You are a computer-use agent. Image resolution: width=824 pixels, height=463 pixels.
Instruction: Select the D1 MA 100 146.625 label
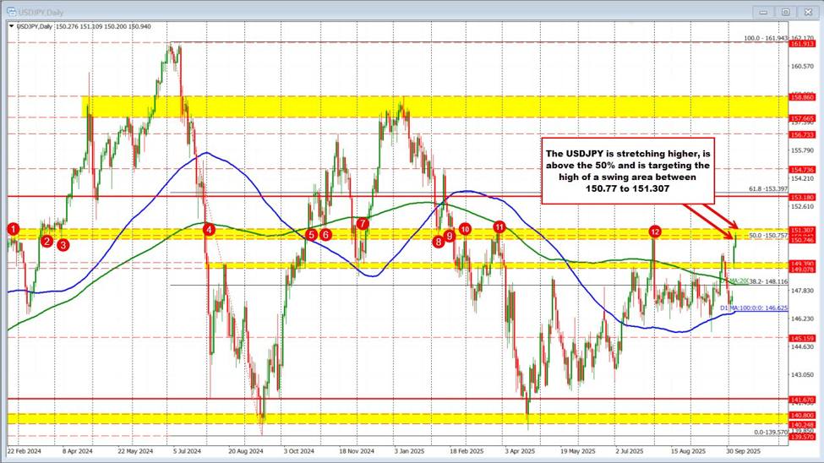coord(755,309)
